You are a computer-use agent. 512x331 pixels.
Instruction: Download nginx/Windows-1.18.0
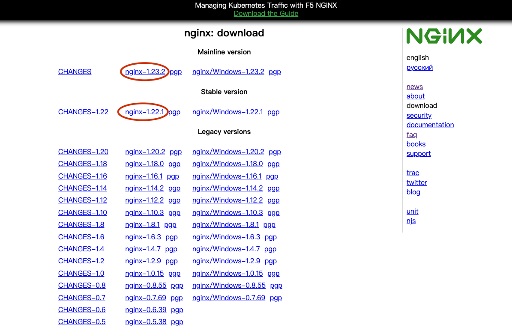pos(228,164)
